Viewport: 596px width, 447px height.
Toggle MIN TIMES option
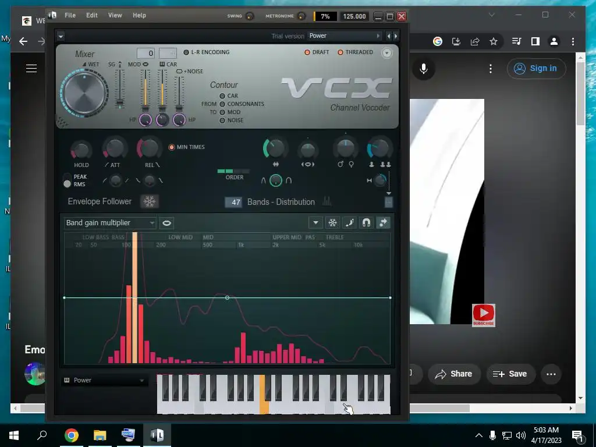[x=172, y=147]
